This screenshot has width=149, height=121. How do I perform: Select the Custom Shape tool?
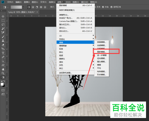tap(3, 65)
